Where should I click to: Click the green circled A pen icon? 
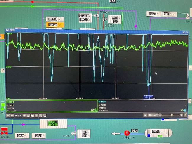click(x=96, y=110)
